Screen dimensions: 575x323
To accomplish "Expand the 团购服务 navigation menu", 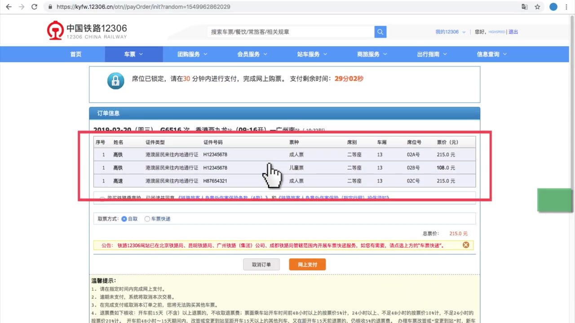I will [192, 54].
